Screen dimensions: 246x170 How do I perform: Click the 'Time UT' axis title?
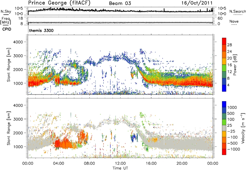[x=120, y=168]
